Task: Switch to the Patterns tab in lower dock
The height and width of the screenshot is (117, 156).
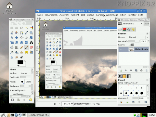Action: tap(124, 76)
